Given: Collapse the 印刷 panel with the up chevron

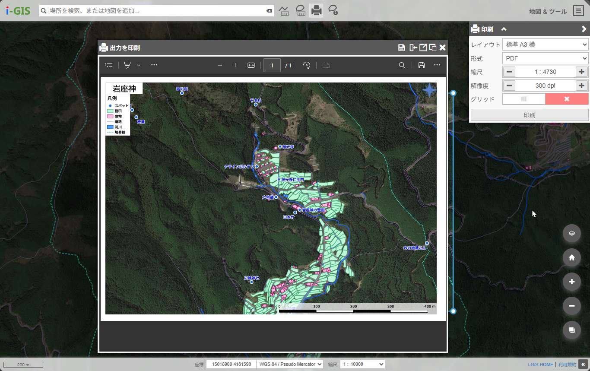Looking at the screenshot, I should pyautogui.click(x=504, y=29).
